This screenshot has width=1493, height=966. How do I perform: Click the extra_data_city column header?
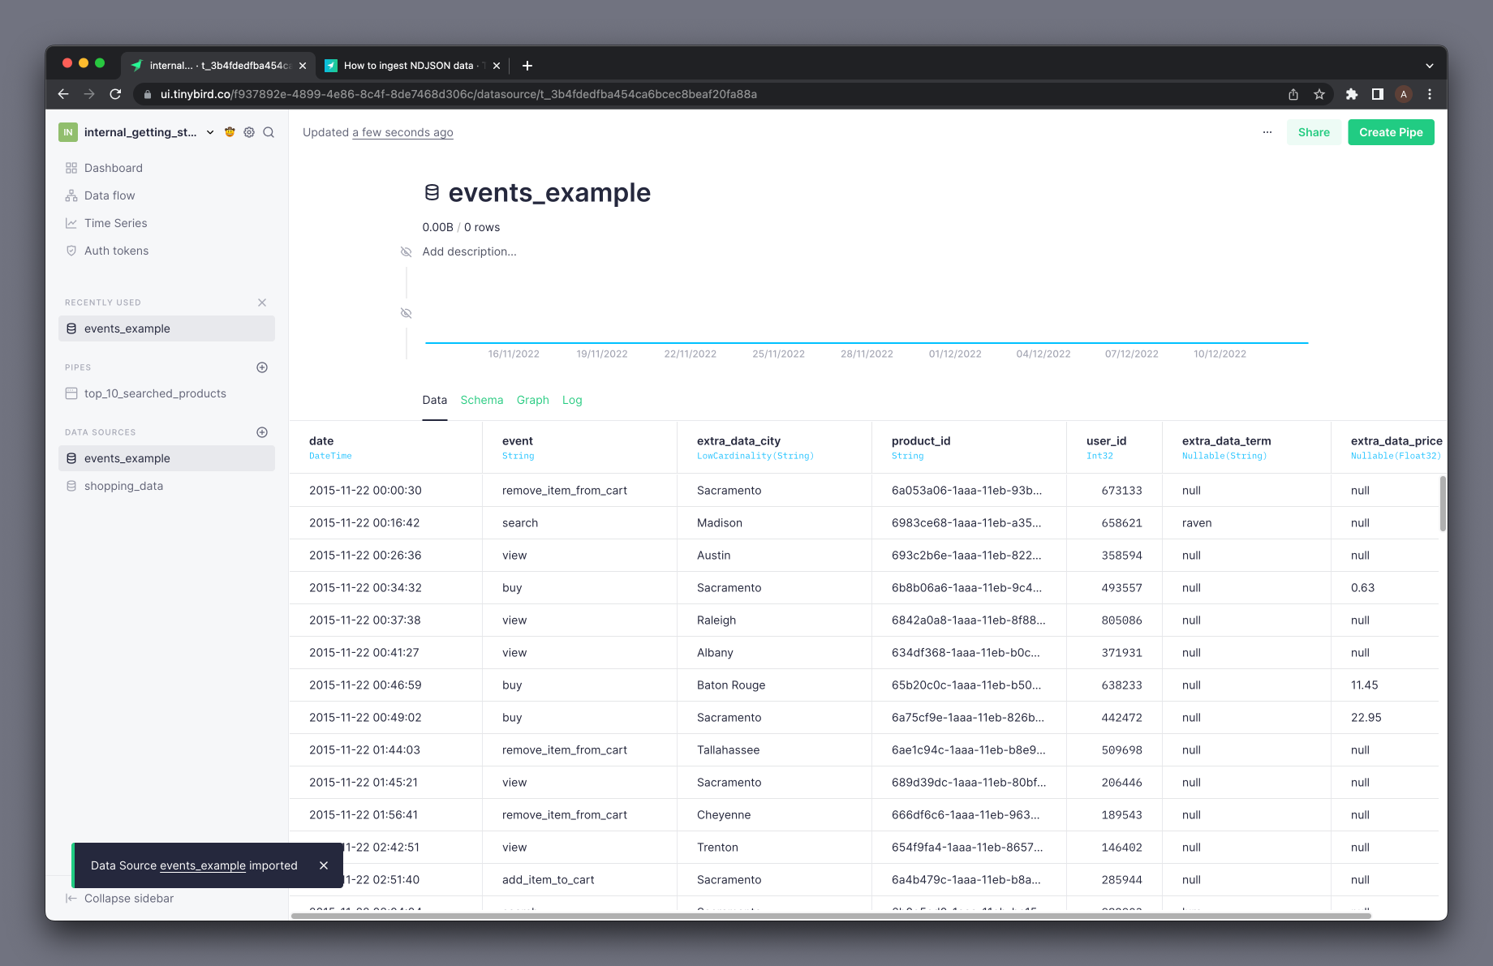(774, 447)
